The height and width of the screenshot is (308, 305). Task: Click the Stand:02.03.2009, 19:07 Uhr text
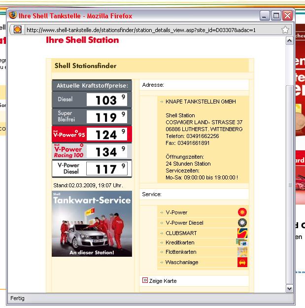click(88, 185)
